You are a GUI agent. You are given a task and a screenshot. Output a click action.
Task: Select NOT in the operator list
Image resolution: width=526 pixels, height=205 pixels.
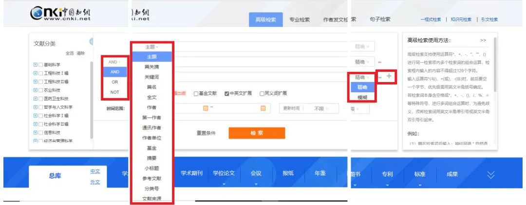pyautogui.click(x=115, y=92)
